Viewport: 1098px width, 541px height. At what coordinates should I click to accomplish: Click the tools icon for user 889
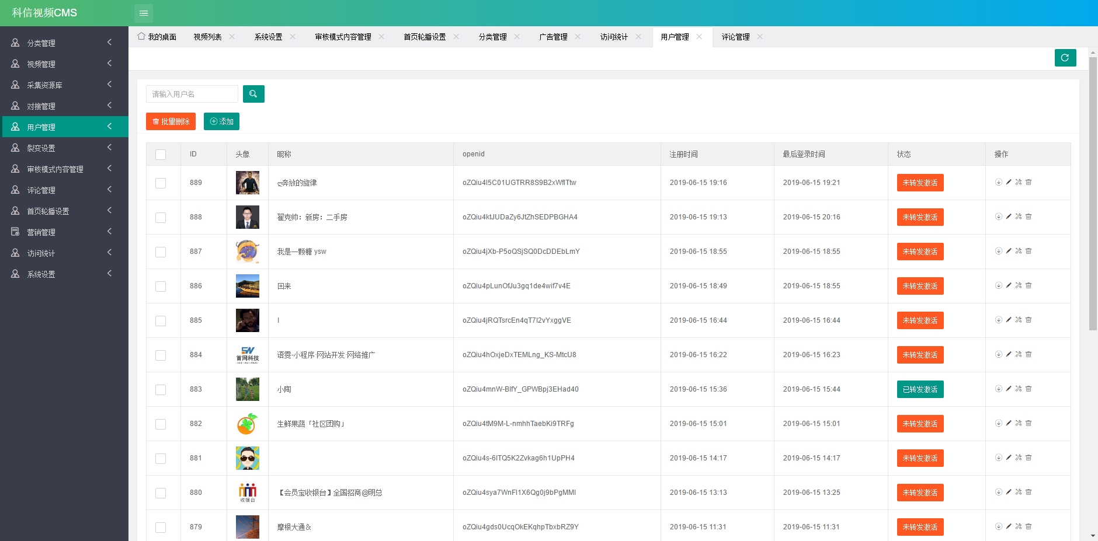click(x=1019, y=182)
